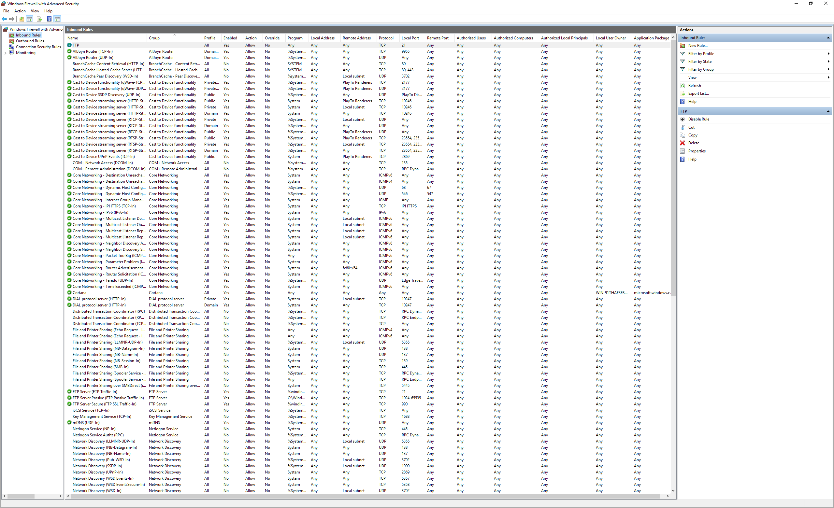Click the Up One Level folder icon
Image resolution: width=834 pixels, height=508 pixels.
coord(22,19)
